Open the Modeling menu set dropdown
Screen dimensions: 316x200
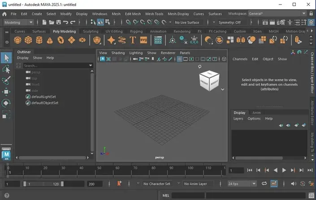tap(18, 22)
